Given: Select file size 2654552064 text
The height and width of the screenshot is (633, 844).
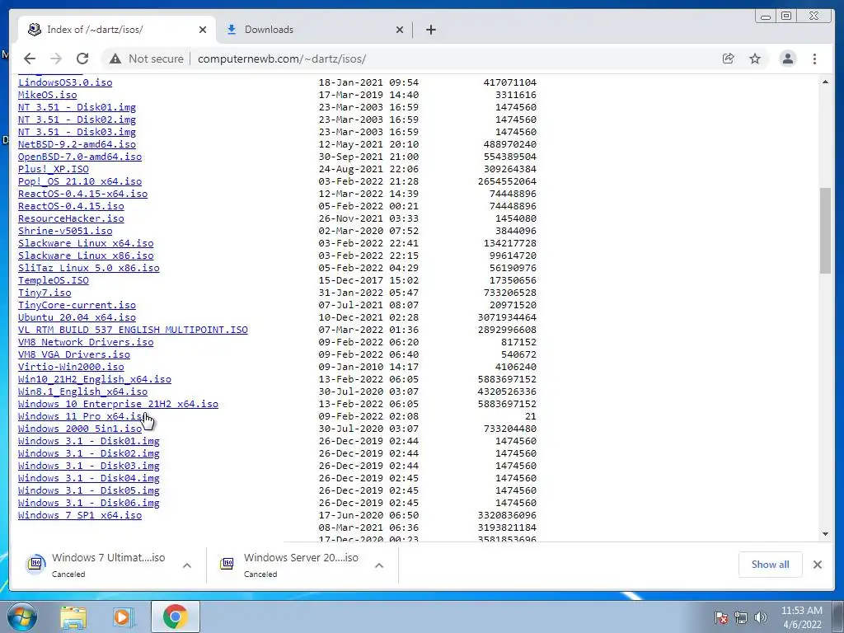Looking at the screenshot, I should pos(507,181).
